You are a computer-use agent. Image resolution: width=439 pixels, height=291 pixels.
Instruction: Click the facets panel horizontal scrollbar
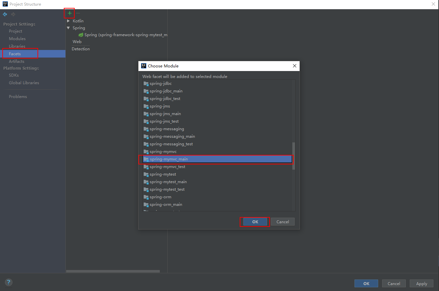(x=113, y=271)
